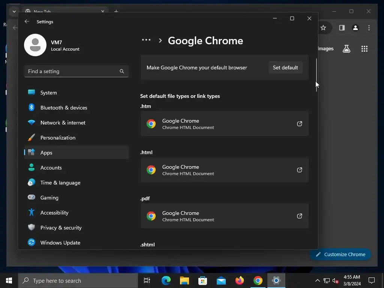The height and width of the screenshot is (288, 384).
Task: Change the .htm default app card
Action: click(224, 124)
